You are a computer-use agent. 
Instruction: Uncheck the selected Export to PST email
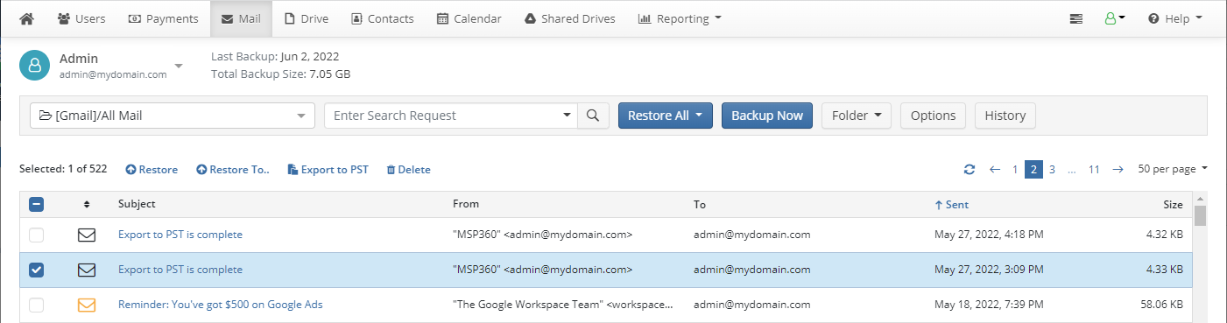(x=36, y=270)
